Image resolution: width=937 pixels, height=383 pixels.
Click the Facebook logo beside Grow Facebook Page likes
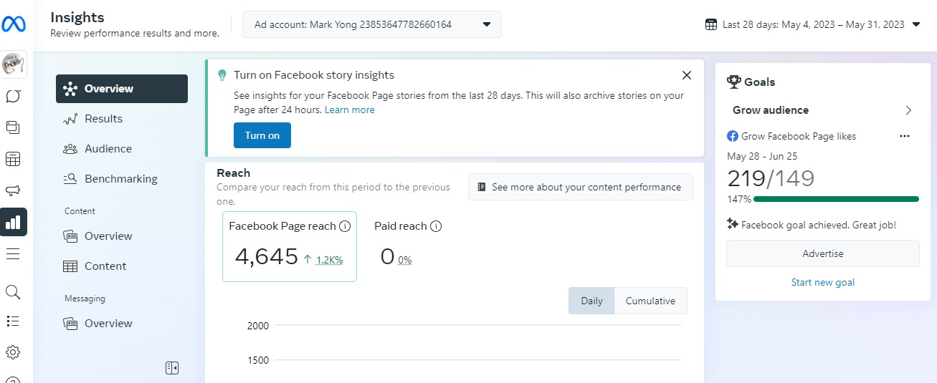click(x=733, y=136)
